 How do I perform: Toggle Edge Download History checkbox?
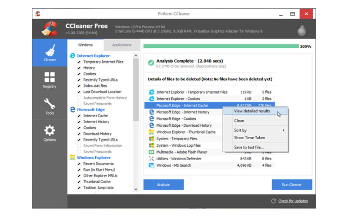[79, 134]
